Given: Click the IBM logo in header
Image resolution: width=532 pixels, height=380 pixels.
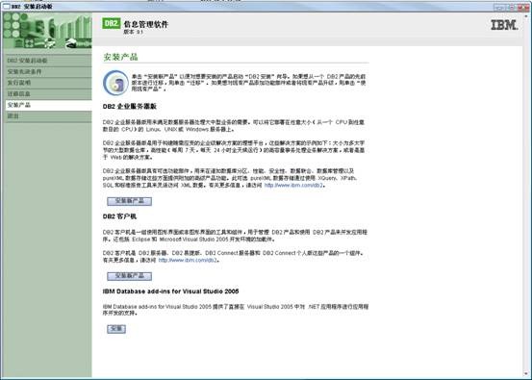Looking at the screenshot, I should click(504, 25).
